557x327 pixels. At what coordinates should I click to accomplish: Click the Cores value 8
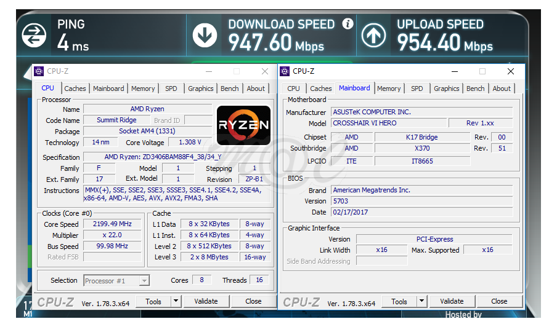(x=201, y=280)
